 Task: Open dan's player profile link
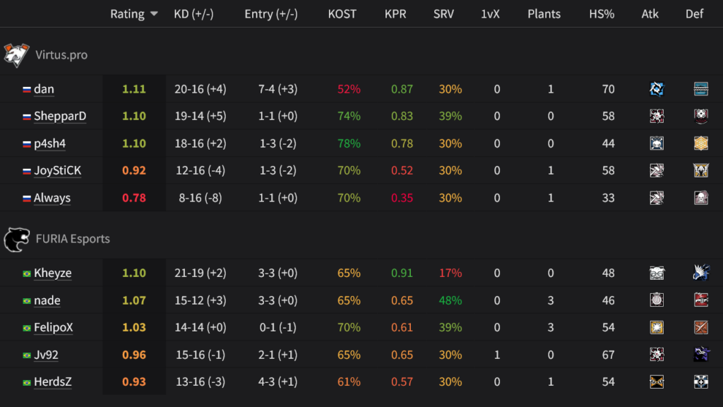44,88
